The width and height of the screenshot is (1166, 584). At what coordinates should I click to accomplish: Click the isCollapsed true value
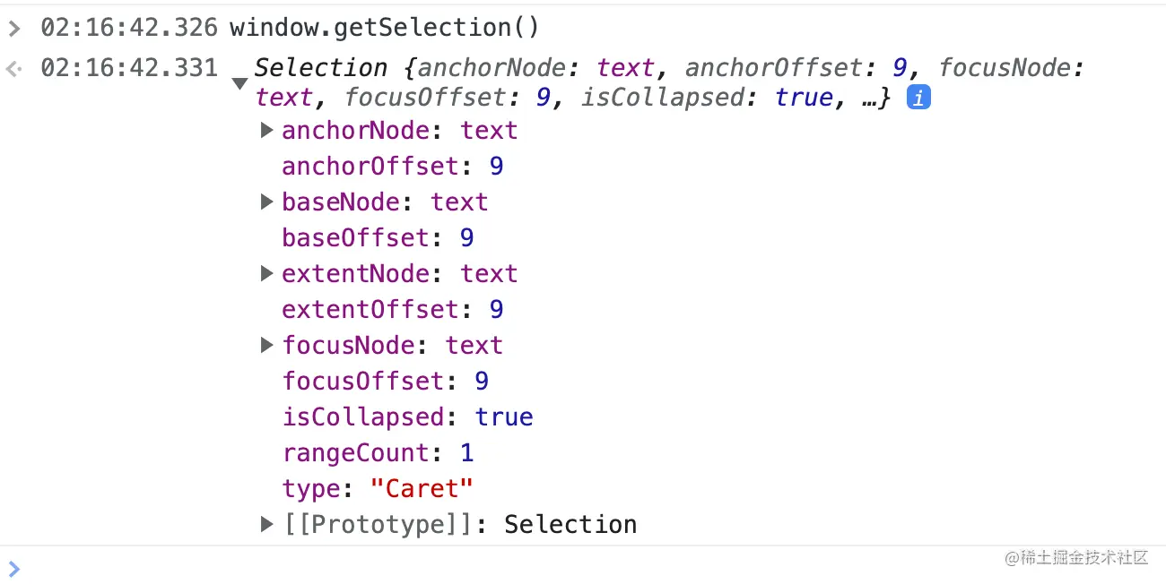pos(504,417)
